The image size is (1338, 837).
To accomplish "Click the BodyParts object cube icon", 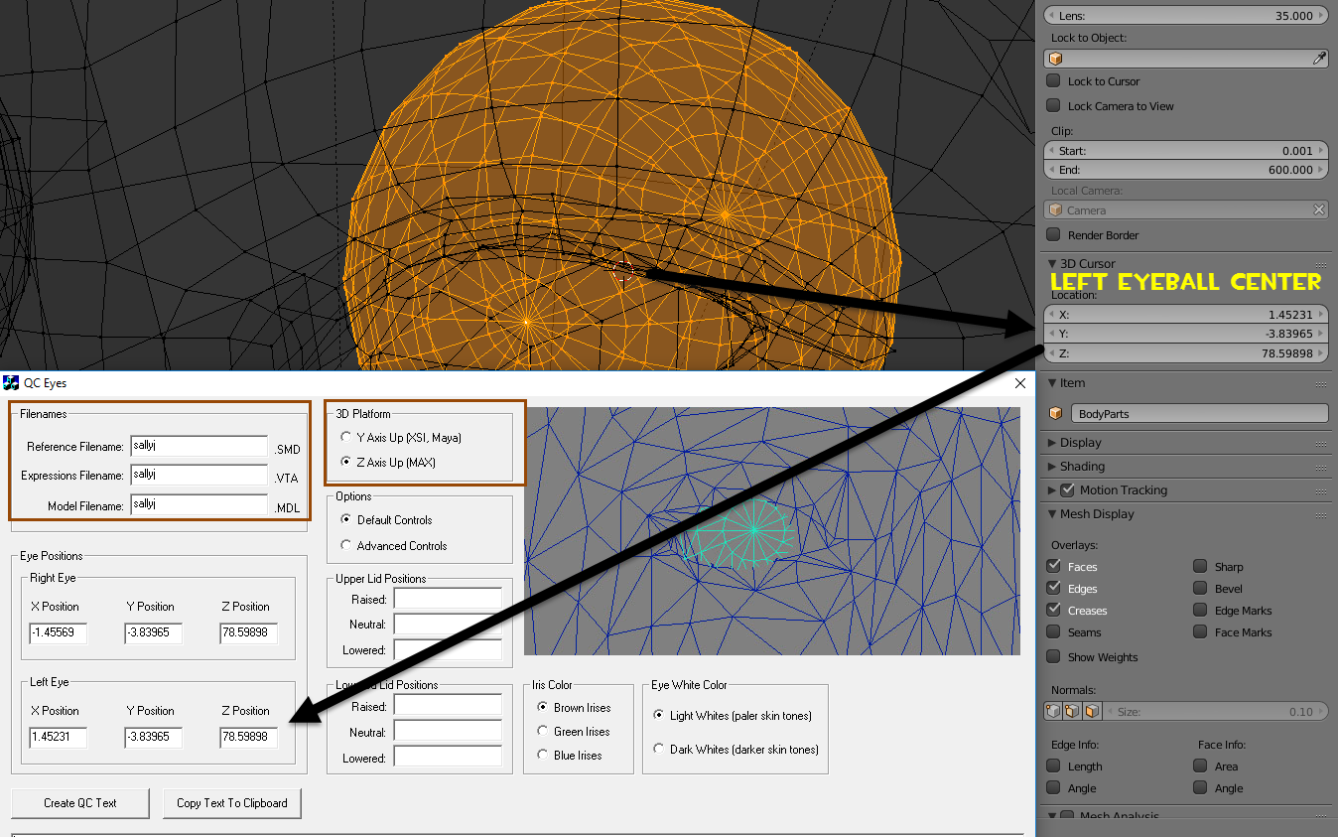I will [1056, 414].
